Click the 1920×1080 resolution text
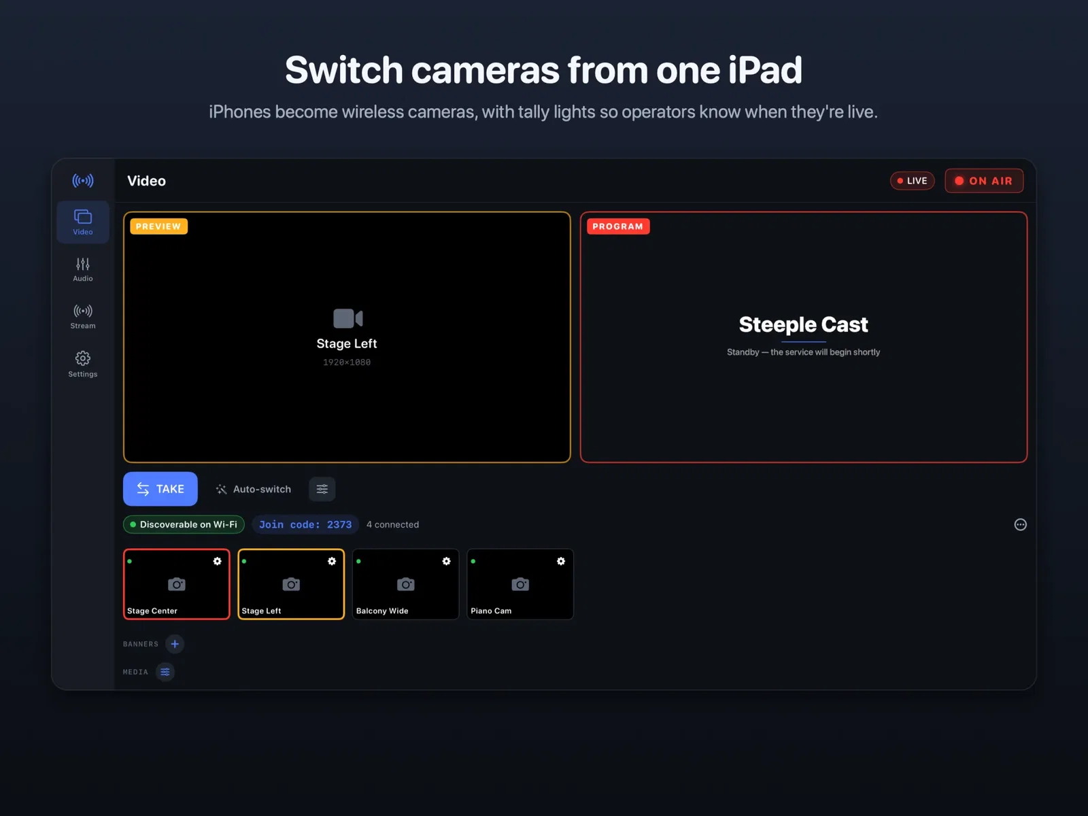Image resolution: width=1088 pixels, height=816 pixels. (347, 362)
